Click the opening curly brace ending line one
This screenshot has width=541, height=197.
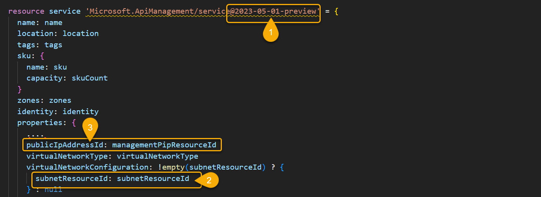click(336, 11)
